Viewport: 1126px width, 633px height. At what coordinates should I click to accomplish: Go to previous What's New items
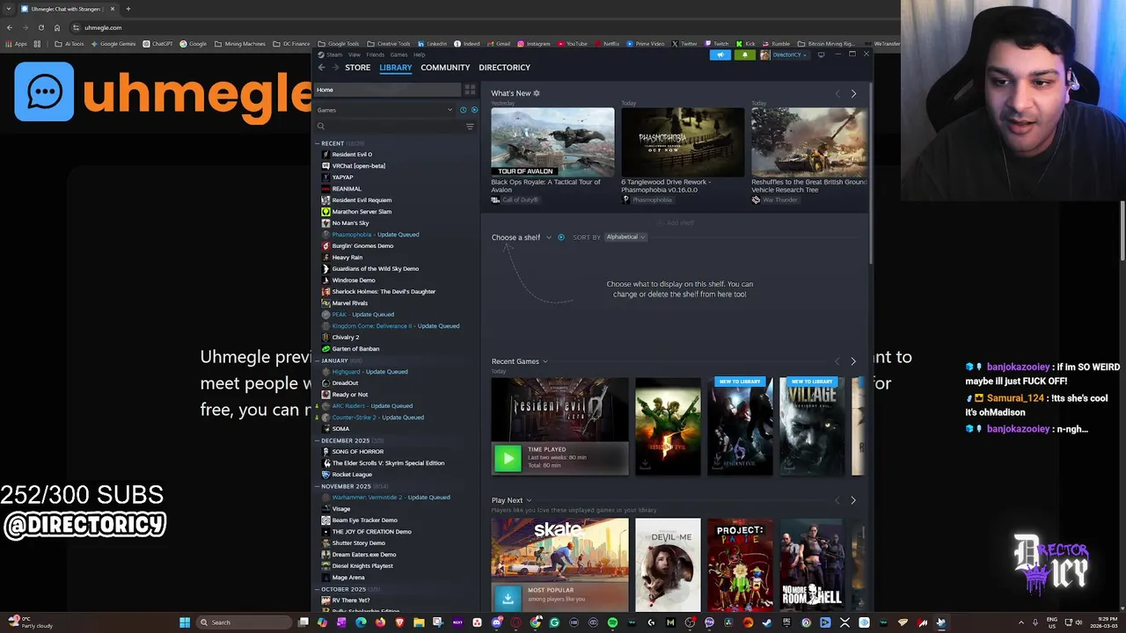(x=838, y=93)
